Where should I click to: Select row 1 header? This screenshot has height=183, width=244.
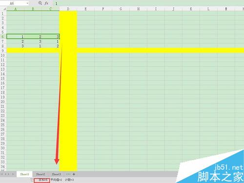coord(3,14)
